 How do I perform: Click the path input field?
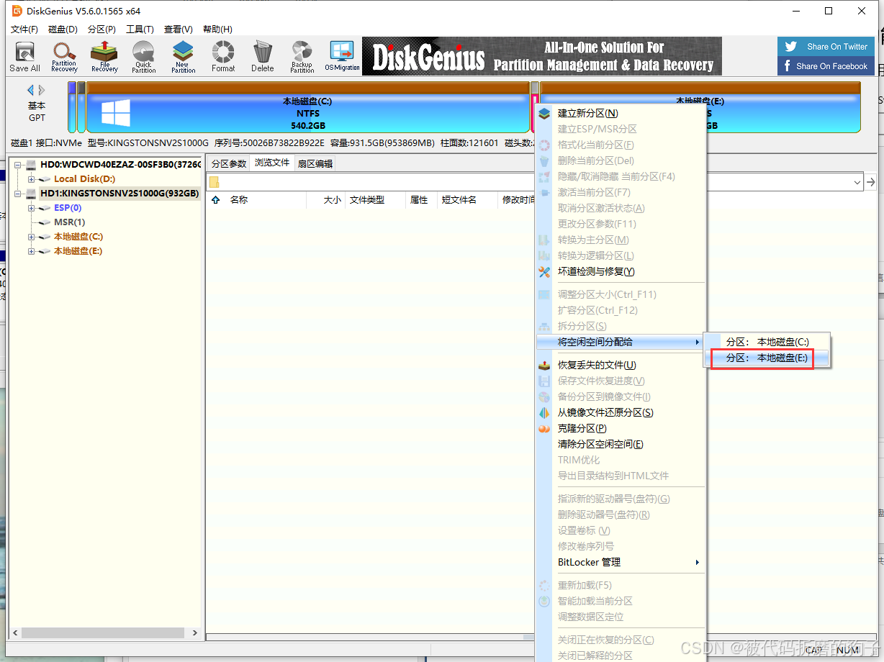(535, 183)
